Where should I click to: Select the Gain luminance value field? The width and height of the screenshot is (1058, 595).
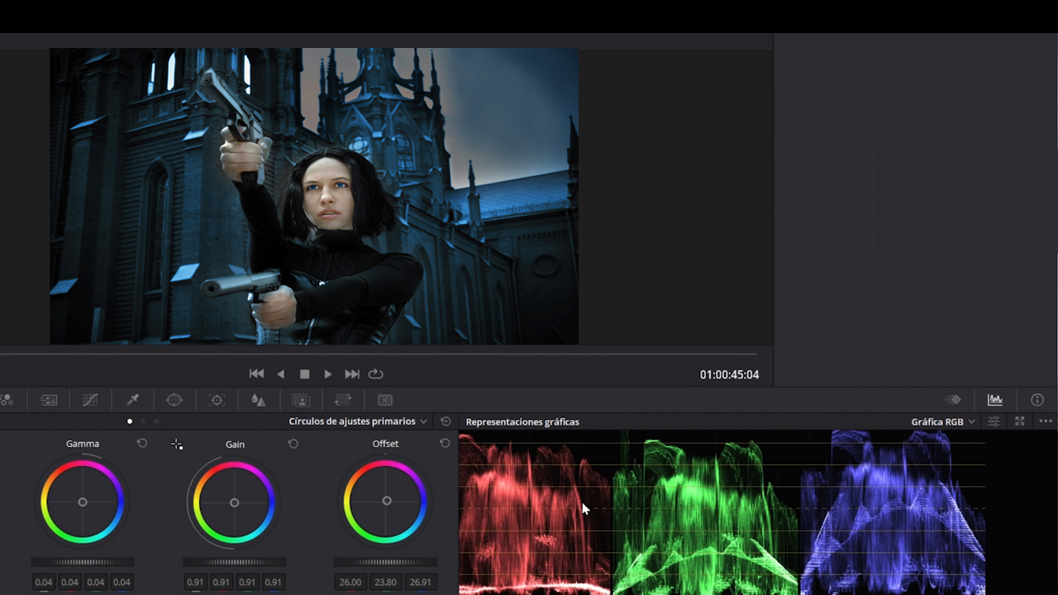195,582
